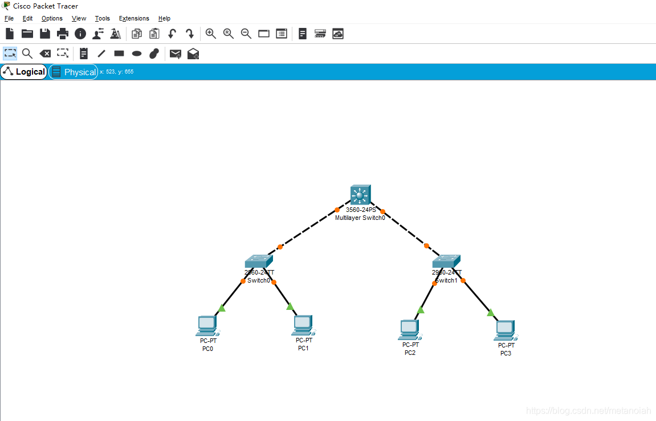Save the network with floppy icon
The height and width of the screenshot is (421, 656).
(45, 34)
